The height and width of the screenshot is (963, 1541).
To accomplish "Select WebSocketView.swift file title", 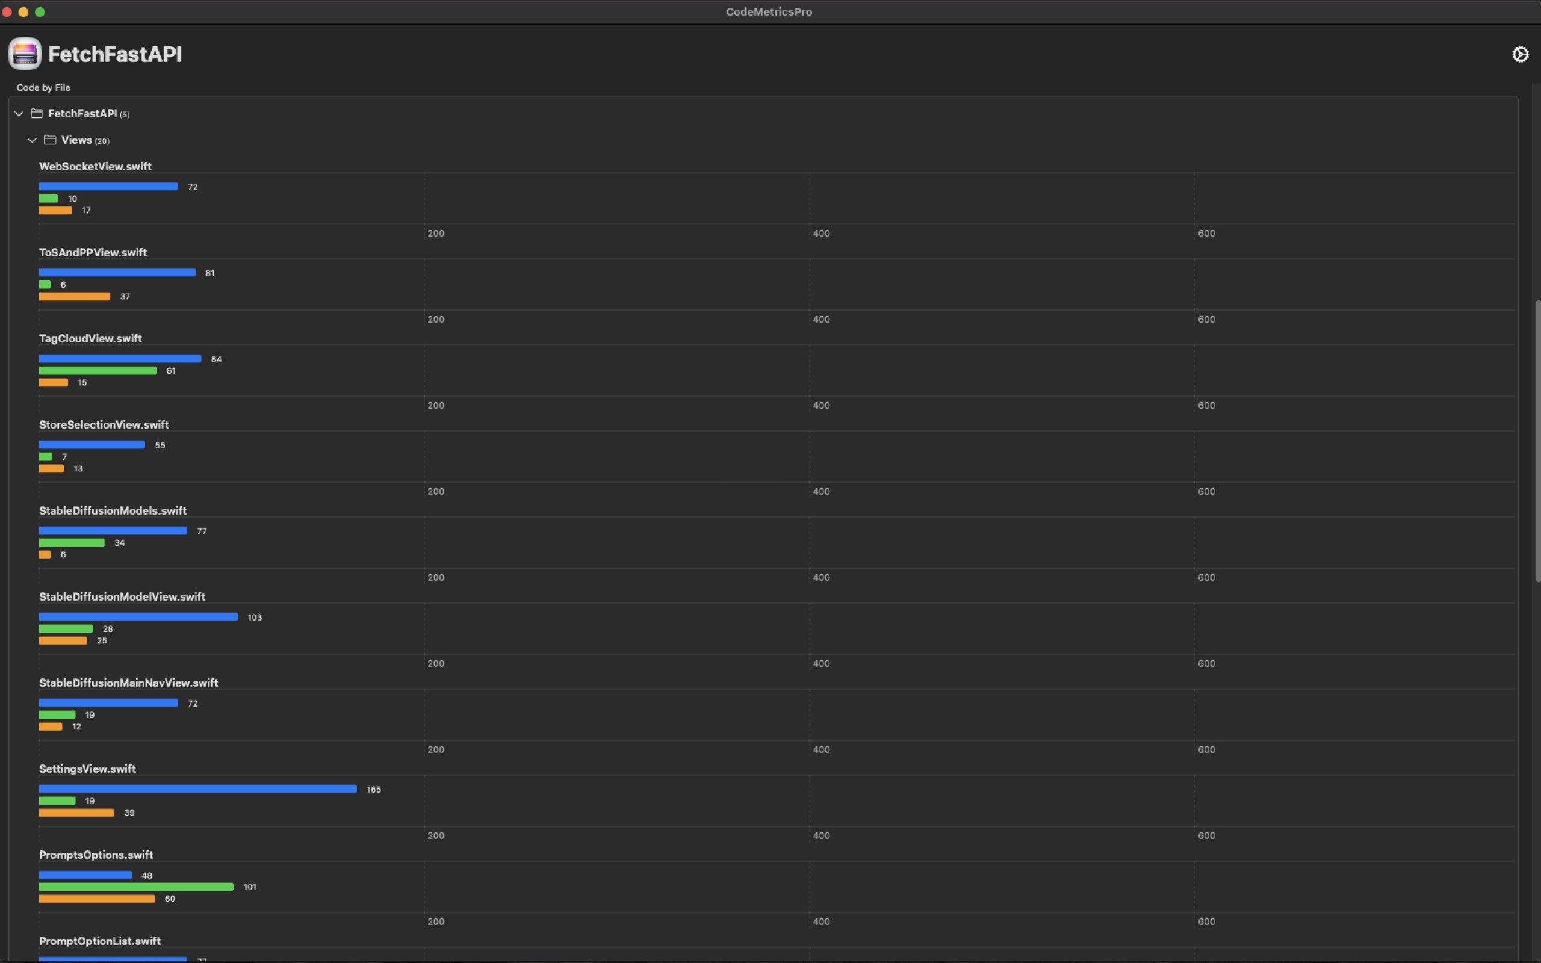I will [x=95, y=166].
